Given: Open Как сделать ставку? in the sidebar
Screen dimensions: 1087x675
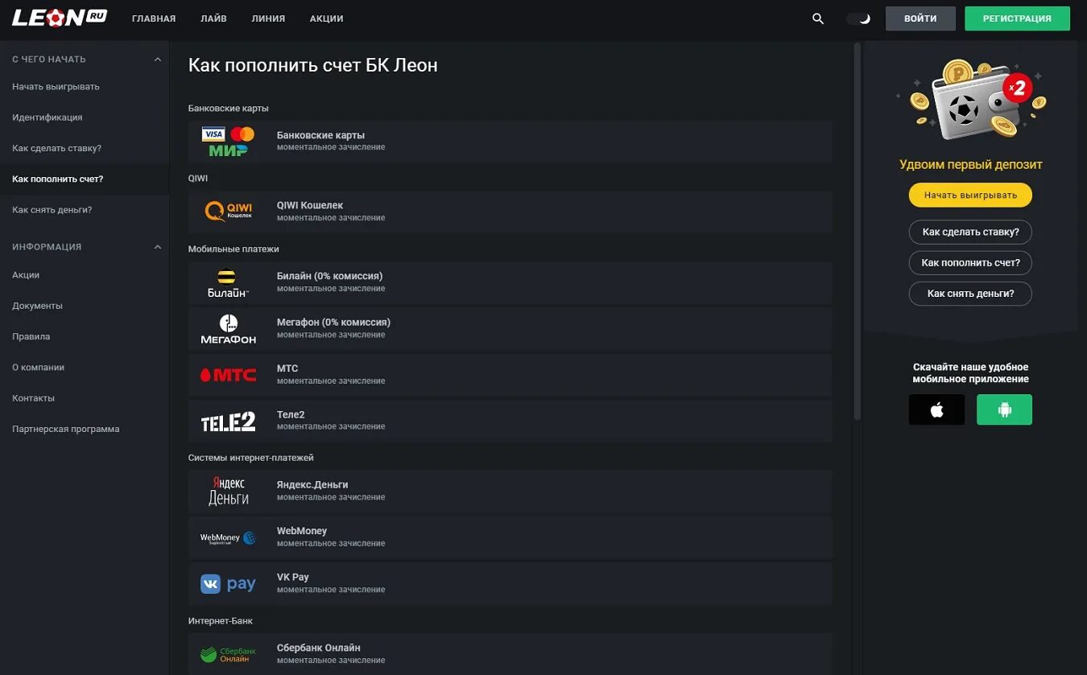Looking at the screenshot, I should [56, 148].
